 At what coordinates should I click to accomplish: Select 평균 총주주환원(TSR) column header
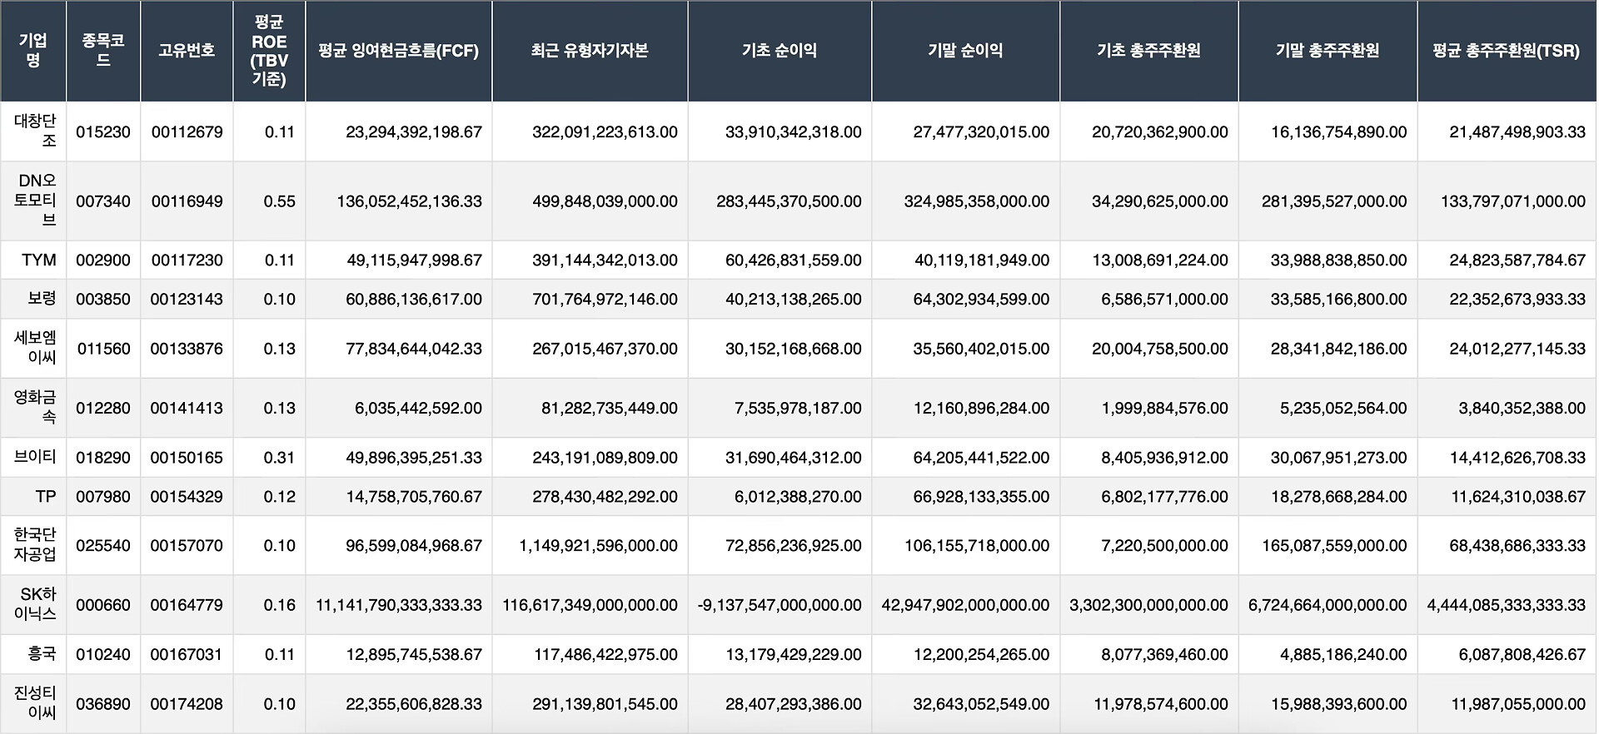[1506, 51]
